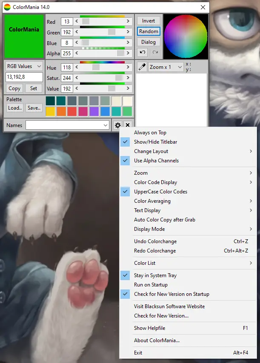Expand the Change Layout submenu
Image resolution: width=260 pixels, height=363 pixels.
point(188,151)
